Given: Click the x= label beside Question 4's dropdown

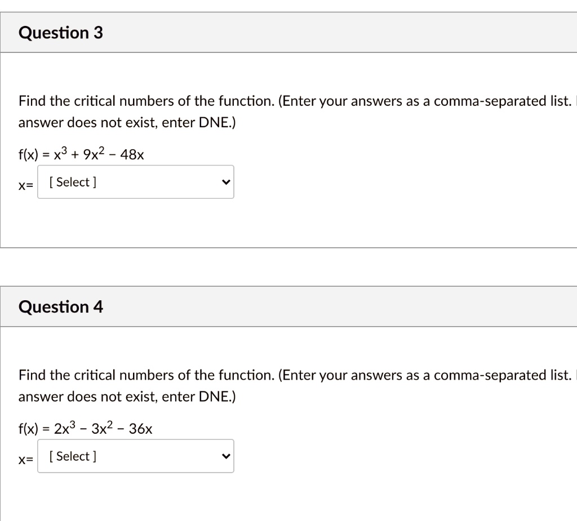Looking at the screenshot, I should (25, 459).
